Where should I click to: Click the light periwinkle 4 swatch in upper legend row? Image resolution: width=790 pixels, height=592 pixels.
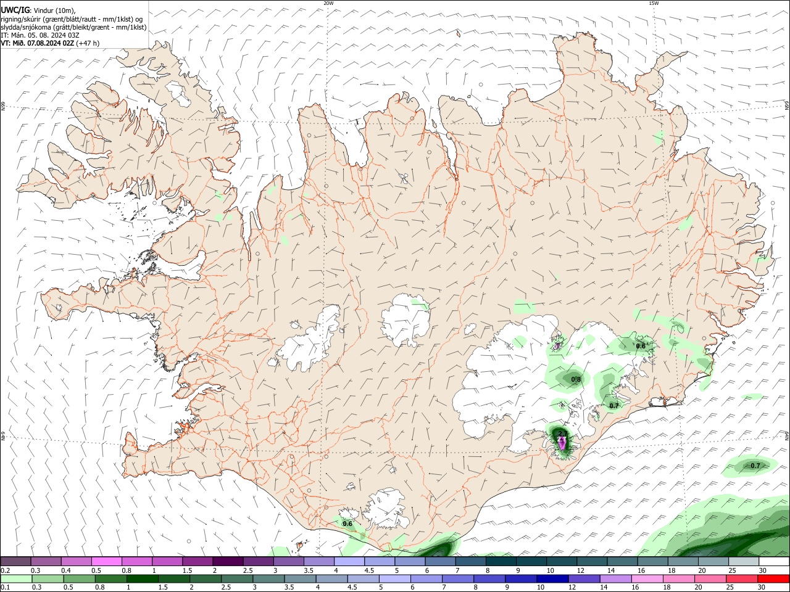pos(349,562)
